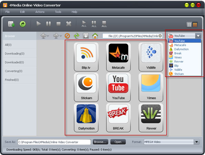Viewport: 205px width, 155px height.
Task: Open the Blip.tv site tile
Action: coord(86,57)
